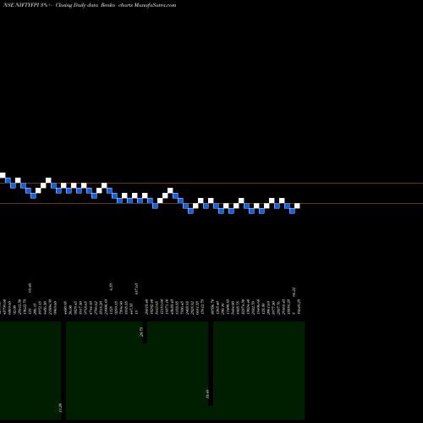Click the rightmost raised vertical label above the volume panel

point(294,292)
